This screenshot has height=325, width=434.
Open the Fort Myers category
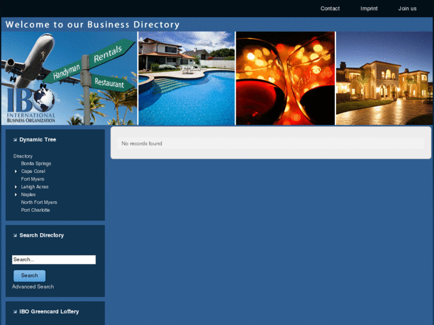(32, 179)
